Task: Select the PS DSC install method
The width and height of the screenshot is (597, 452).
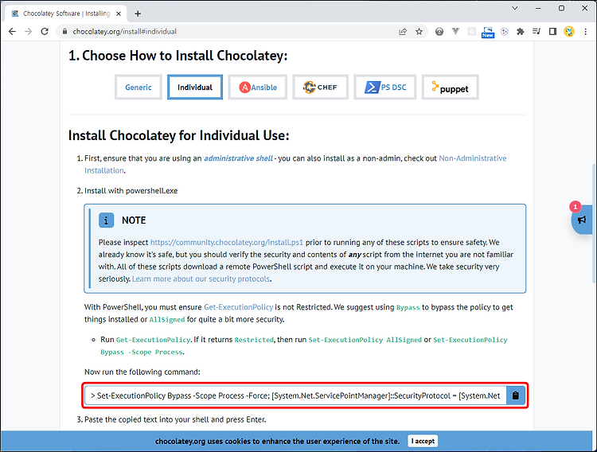Action: [385, 88]
